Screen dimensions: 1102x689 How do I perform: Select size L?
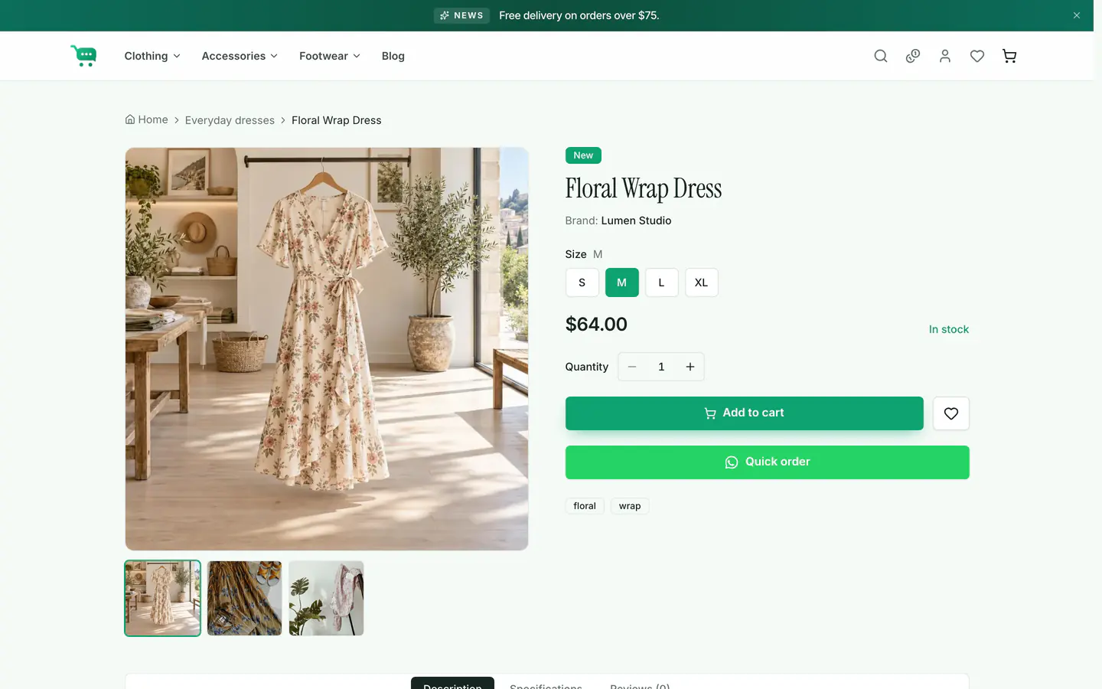point(662,282)
